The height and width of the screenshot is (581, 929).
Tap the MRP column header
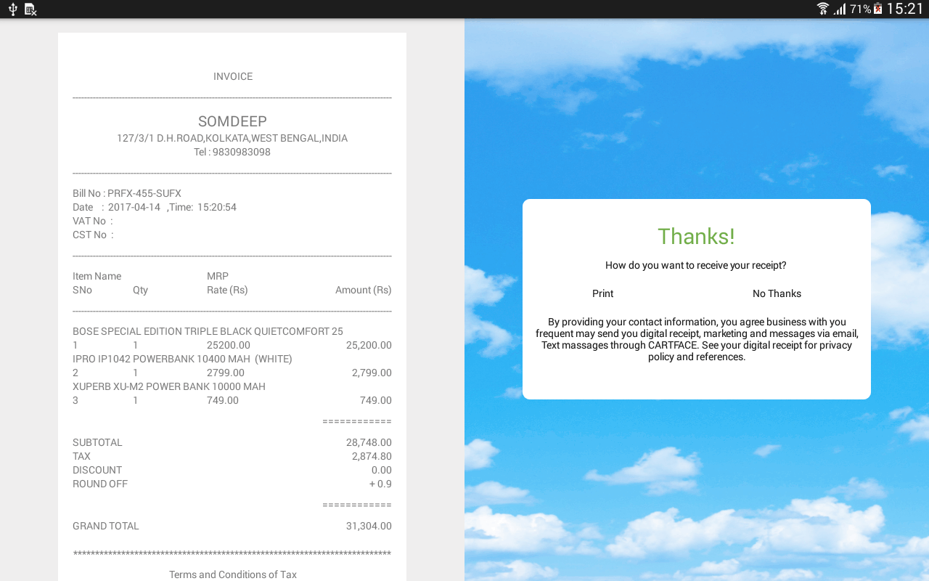tap(218, 276)
